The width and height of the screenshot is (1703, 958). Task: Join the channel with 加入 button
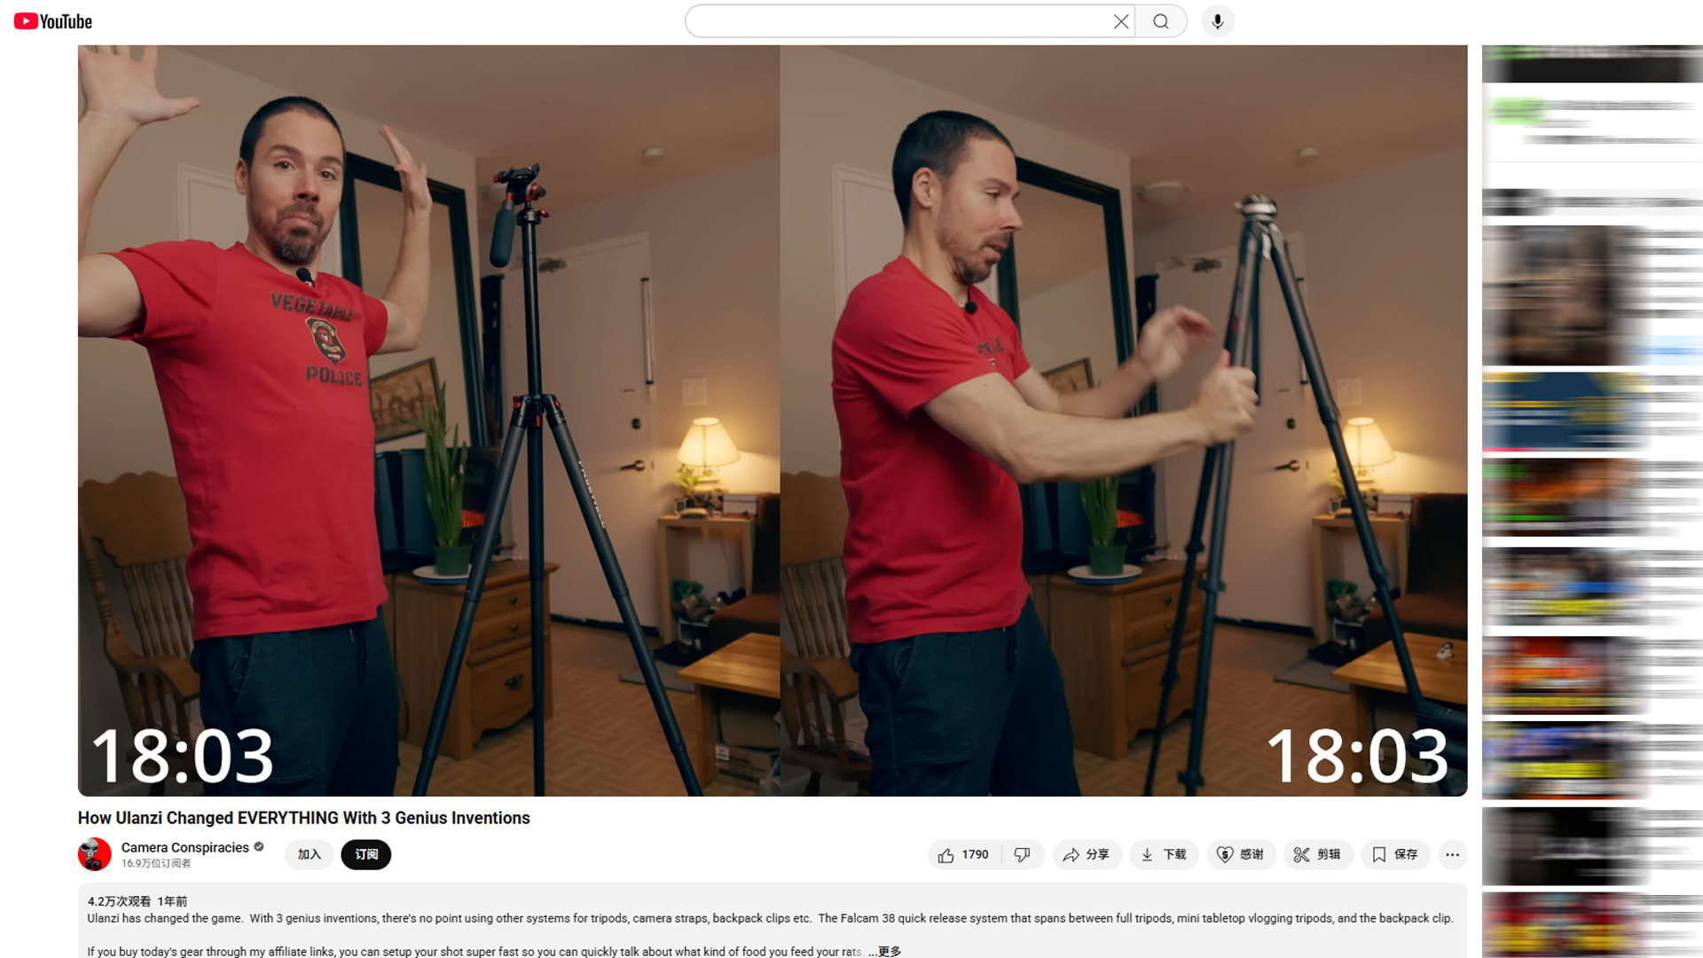tap(309, 854)
